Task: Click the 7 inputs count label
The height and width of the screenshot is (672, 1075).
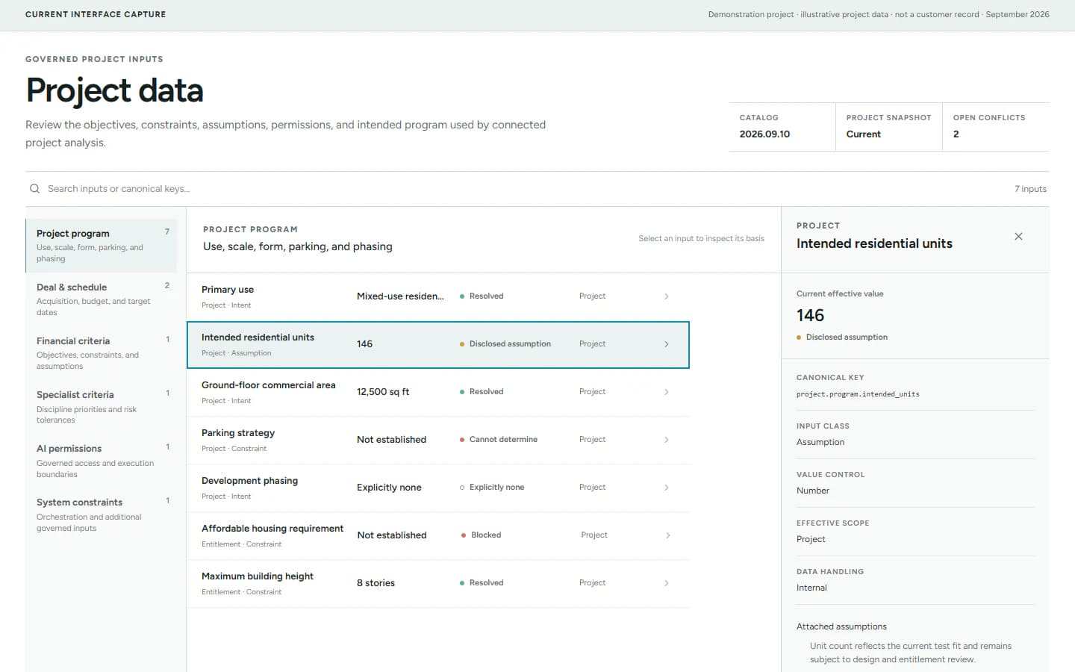Action: coord(1030,189)
